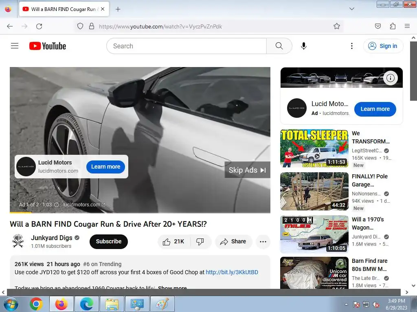Open the tracking protection shield icon
Screen dimensions: 417x312
coord(80,26)
